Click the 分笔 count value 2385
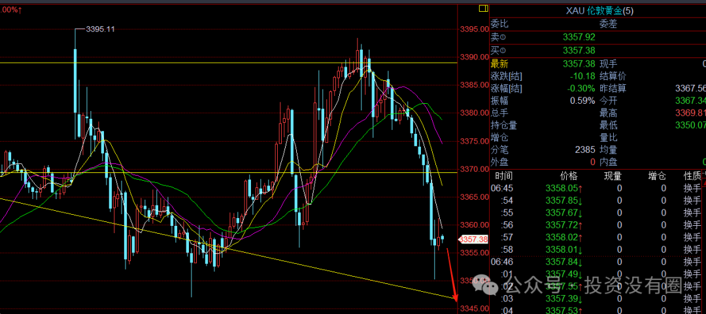706x314 pixels. click(585, 149)
